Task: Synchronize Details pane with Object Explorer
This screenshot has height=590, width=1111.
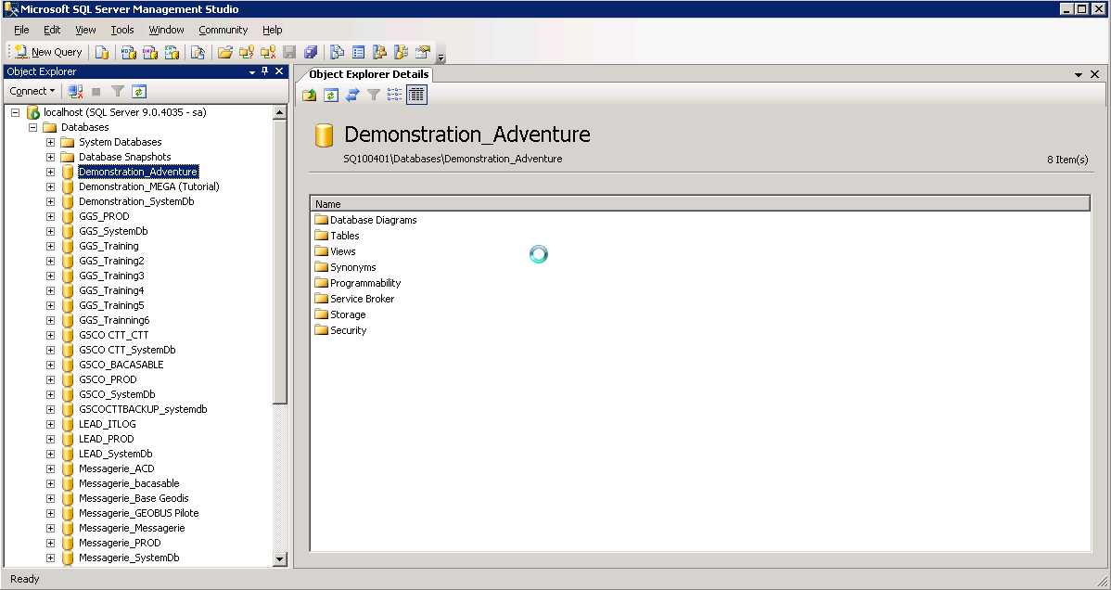Action: [352, 95]
